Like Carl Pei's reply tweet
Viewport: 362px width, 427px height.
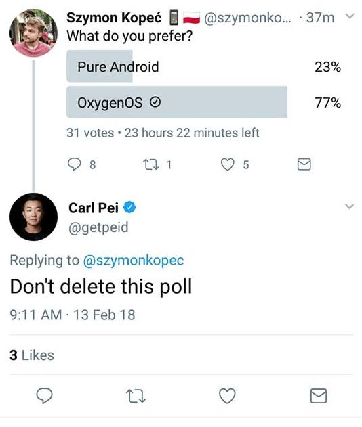(227, 396)
